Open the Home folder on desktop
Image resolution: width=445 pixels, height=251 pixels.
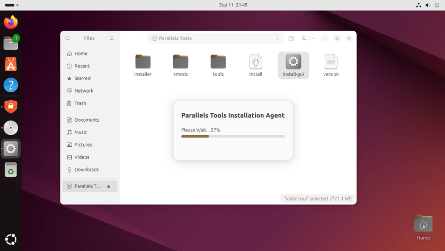click(423, 228)
